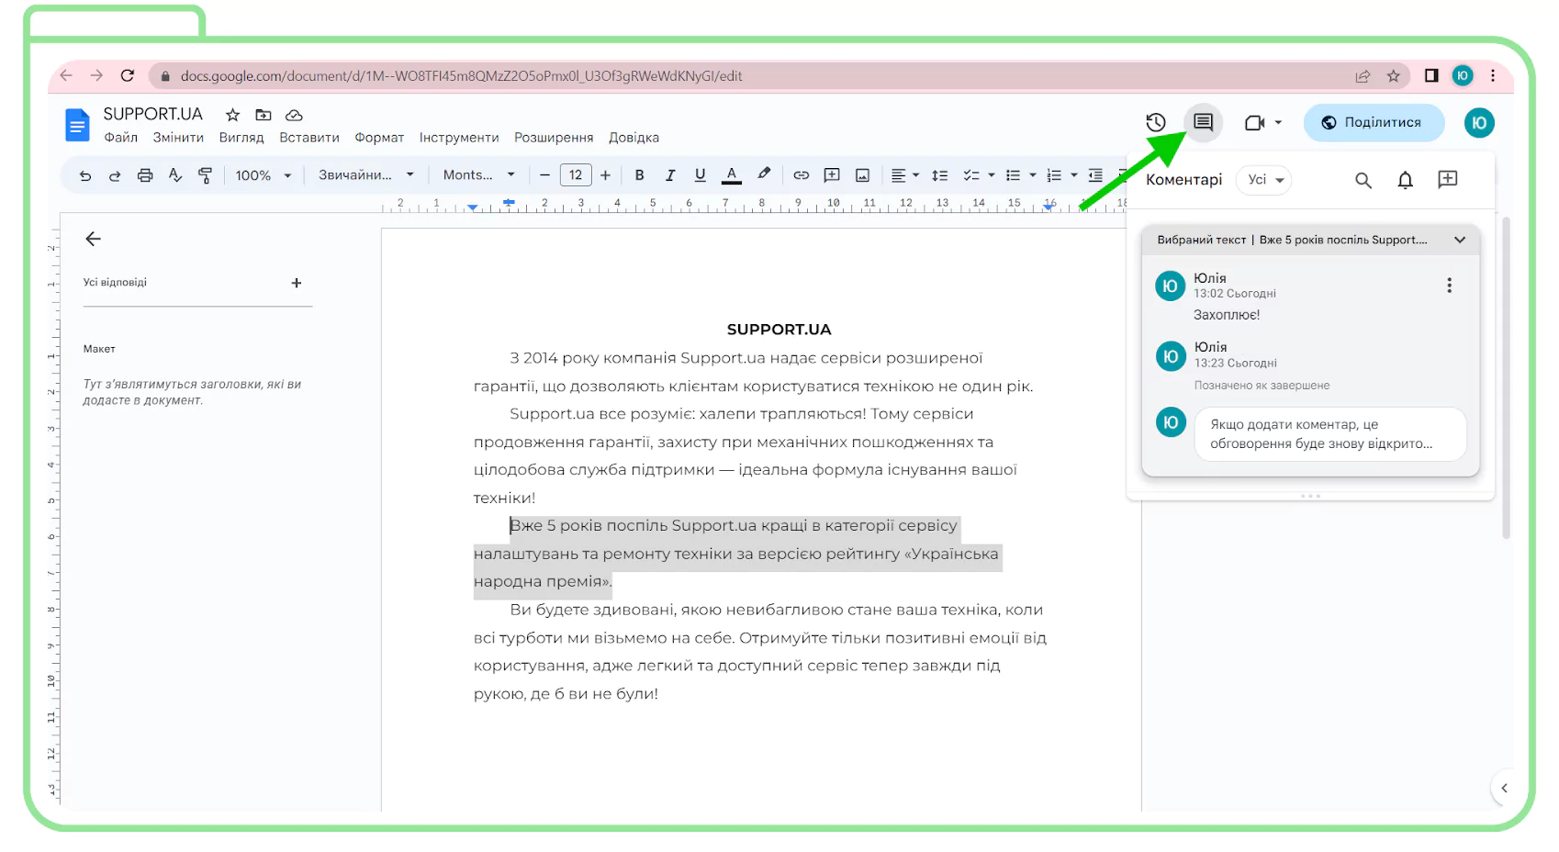Open the Google Docs home icon

click(78, 125)
